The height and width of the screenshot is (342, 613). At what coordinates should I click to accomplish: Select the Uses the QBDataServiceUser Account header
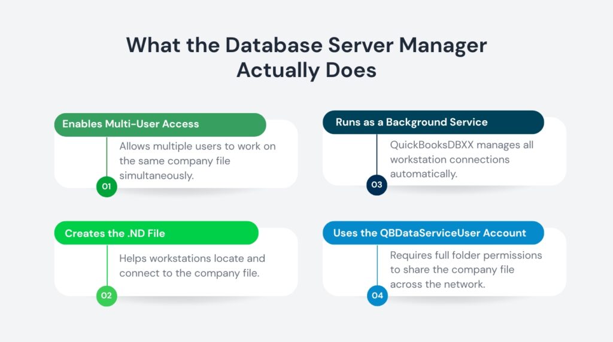click(x=433, y=233)
